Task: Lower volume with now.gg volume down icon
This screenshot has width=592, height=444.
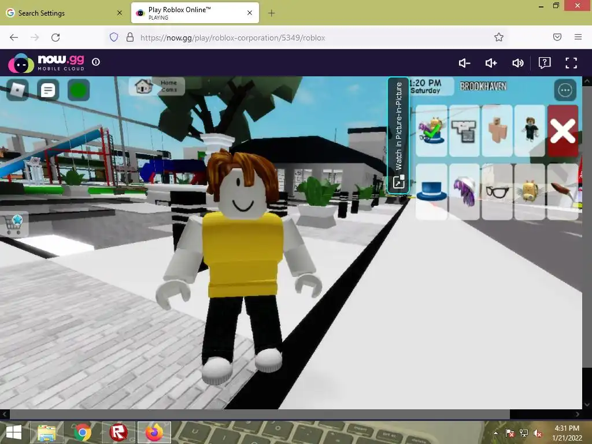Action: (464, 63)
